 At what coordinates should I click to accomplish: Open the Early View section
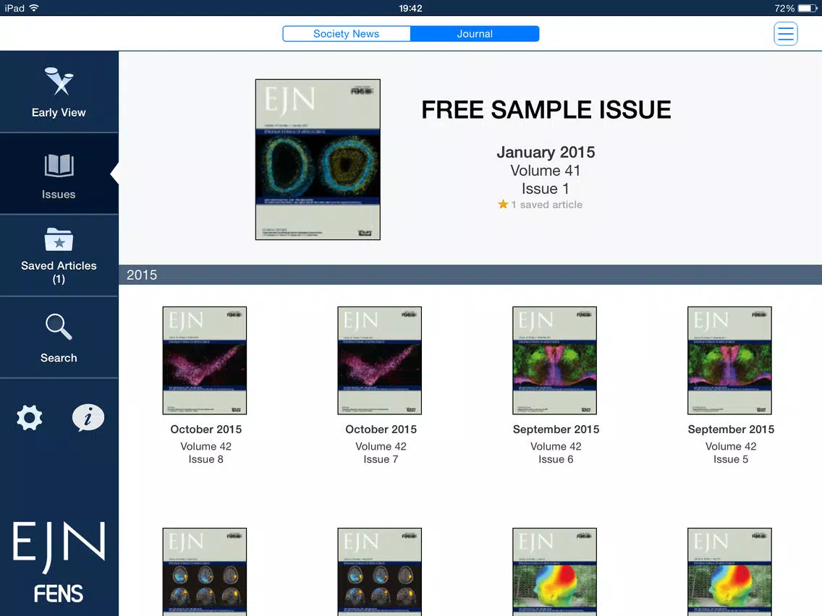pos(59,92)
